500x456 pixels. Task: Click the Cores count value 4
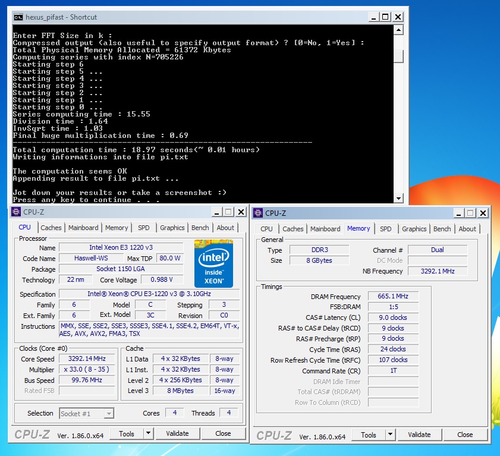click(x=175, y=413)
